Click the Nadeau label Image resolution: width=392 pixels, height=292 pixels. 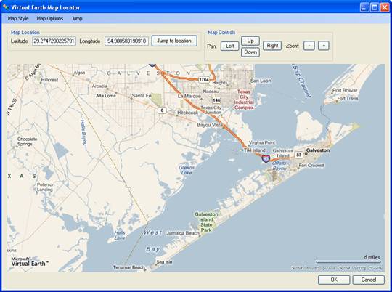211,92
